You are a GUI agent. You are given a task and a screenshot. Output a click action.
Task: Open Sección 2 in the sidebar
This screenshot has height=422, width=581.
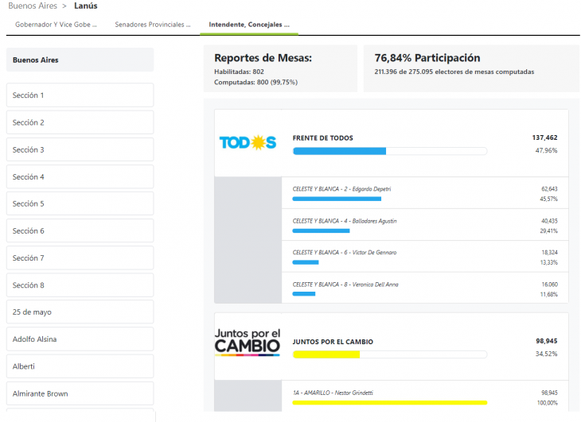[80, 122]
